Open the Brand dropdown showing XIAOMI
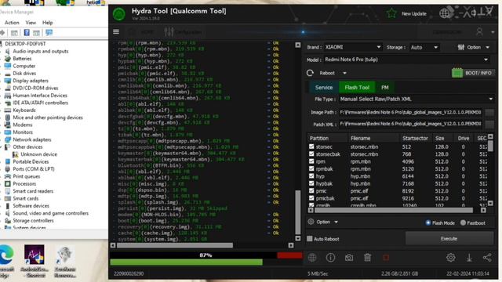The width and height of the screenshot is (502, 282). pyautogui.click(x=353, y=47)
